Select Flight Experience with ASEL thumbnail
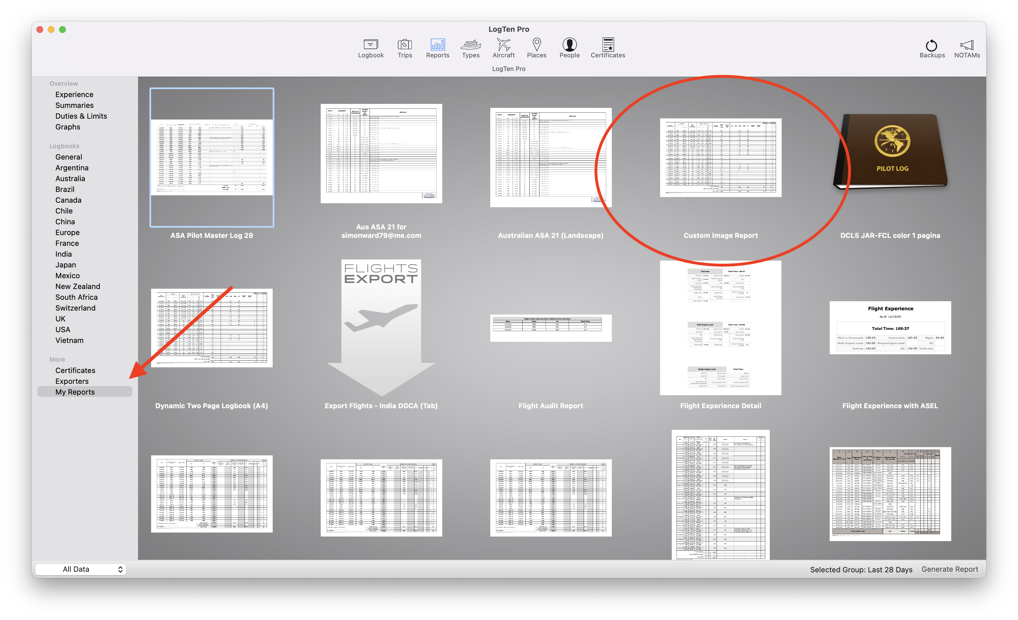Image resolution: width=1018 pixels, height=620 pixels. [x=890, y=328]
